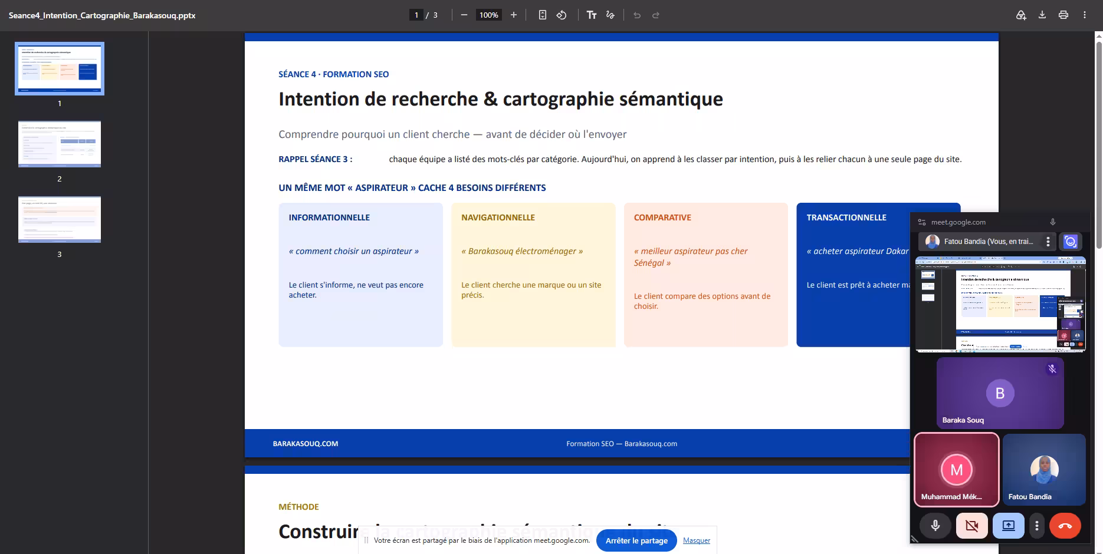
Task: Click the slide title "Intention de recherche & cartographie sémantique"
Action: [501, 99]
